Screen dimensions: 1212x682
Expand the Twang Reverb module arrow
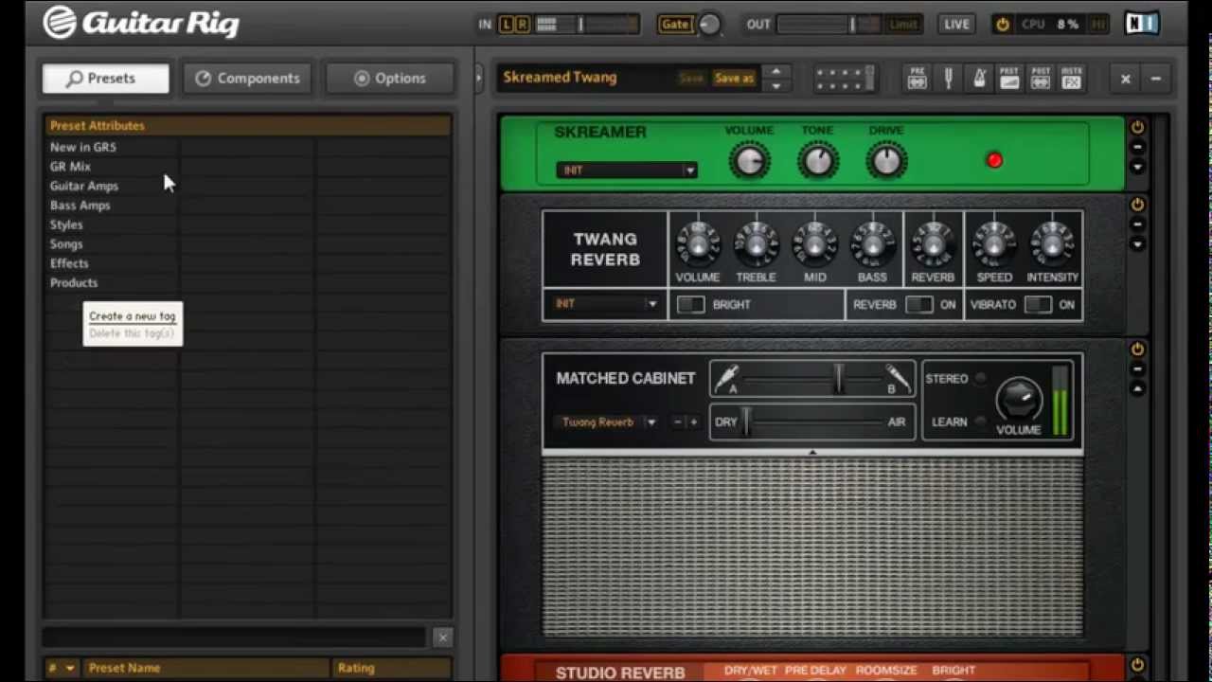point(1137,244)
